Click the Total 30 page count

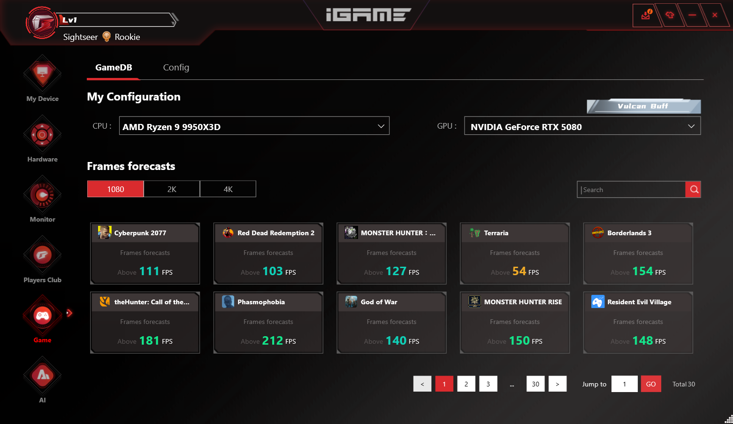684,384
